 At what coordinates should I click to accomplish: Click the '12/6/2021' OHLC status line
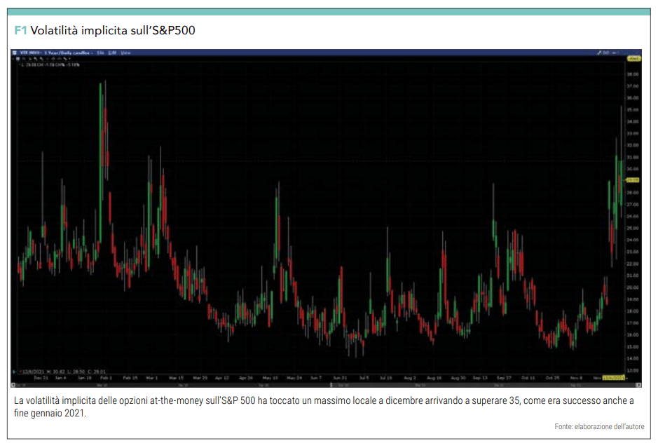point(63,372)
